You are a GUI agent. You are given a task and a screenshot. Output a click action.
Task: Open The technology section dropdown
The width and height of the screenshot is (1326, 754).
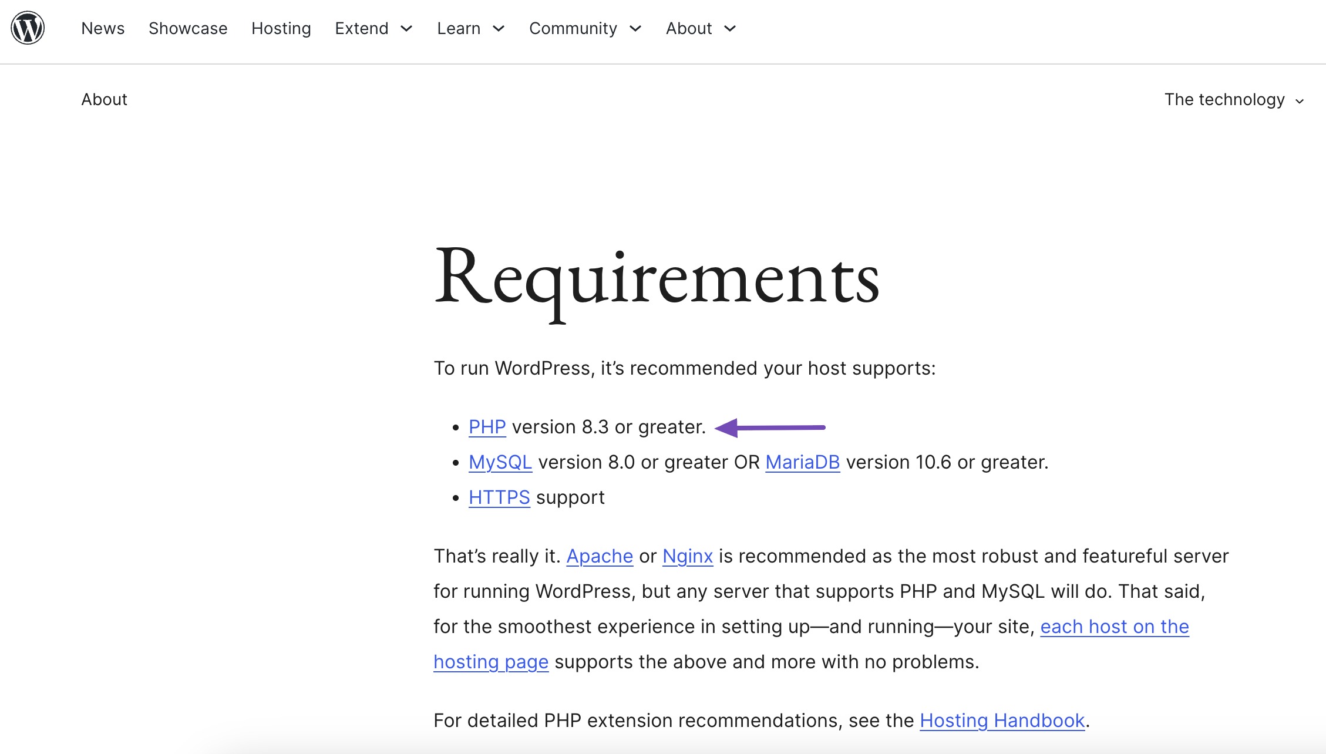(x=1234, y=100)
